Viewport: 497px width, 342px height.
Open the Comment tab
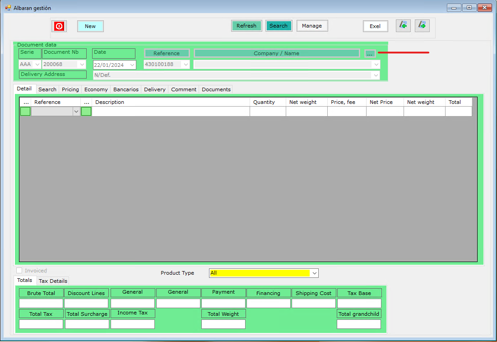tap(184, 89)
